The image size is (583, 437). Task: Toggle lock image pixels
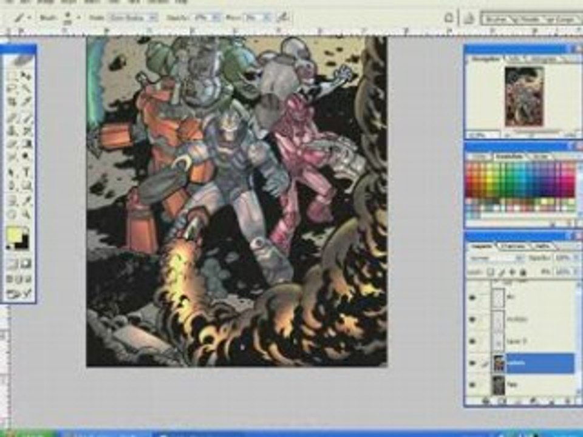502,273
